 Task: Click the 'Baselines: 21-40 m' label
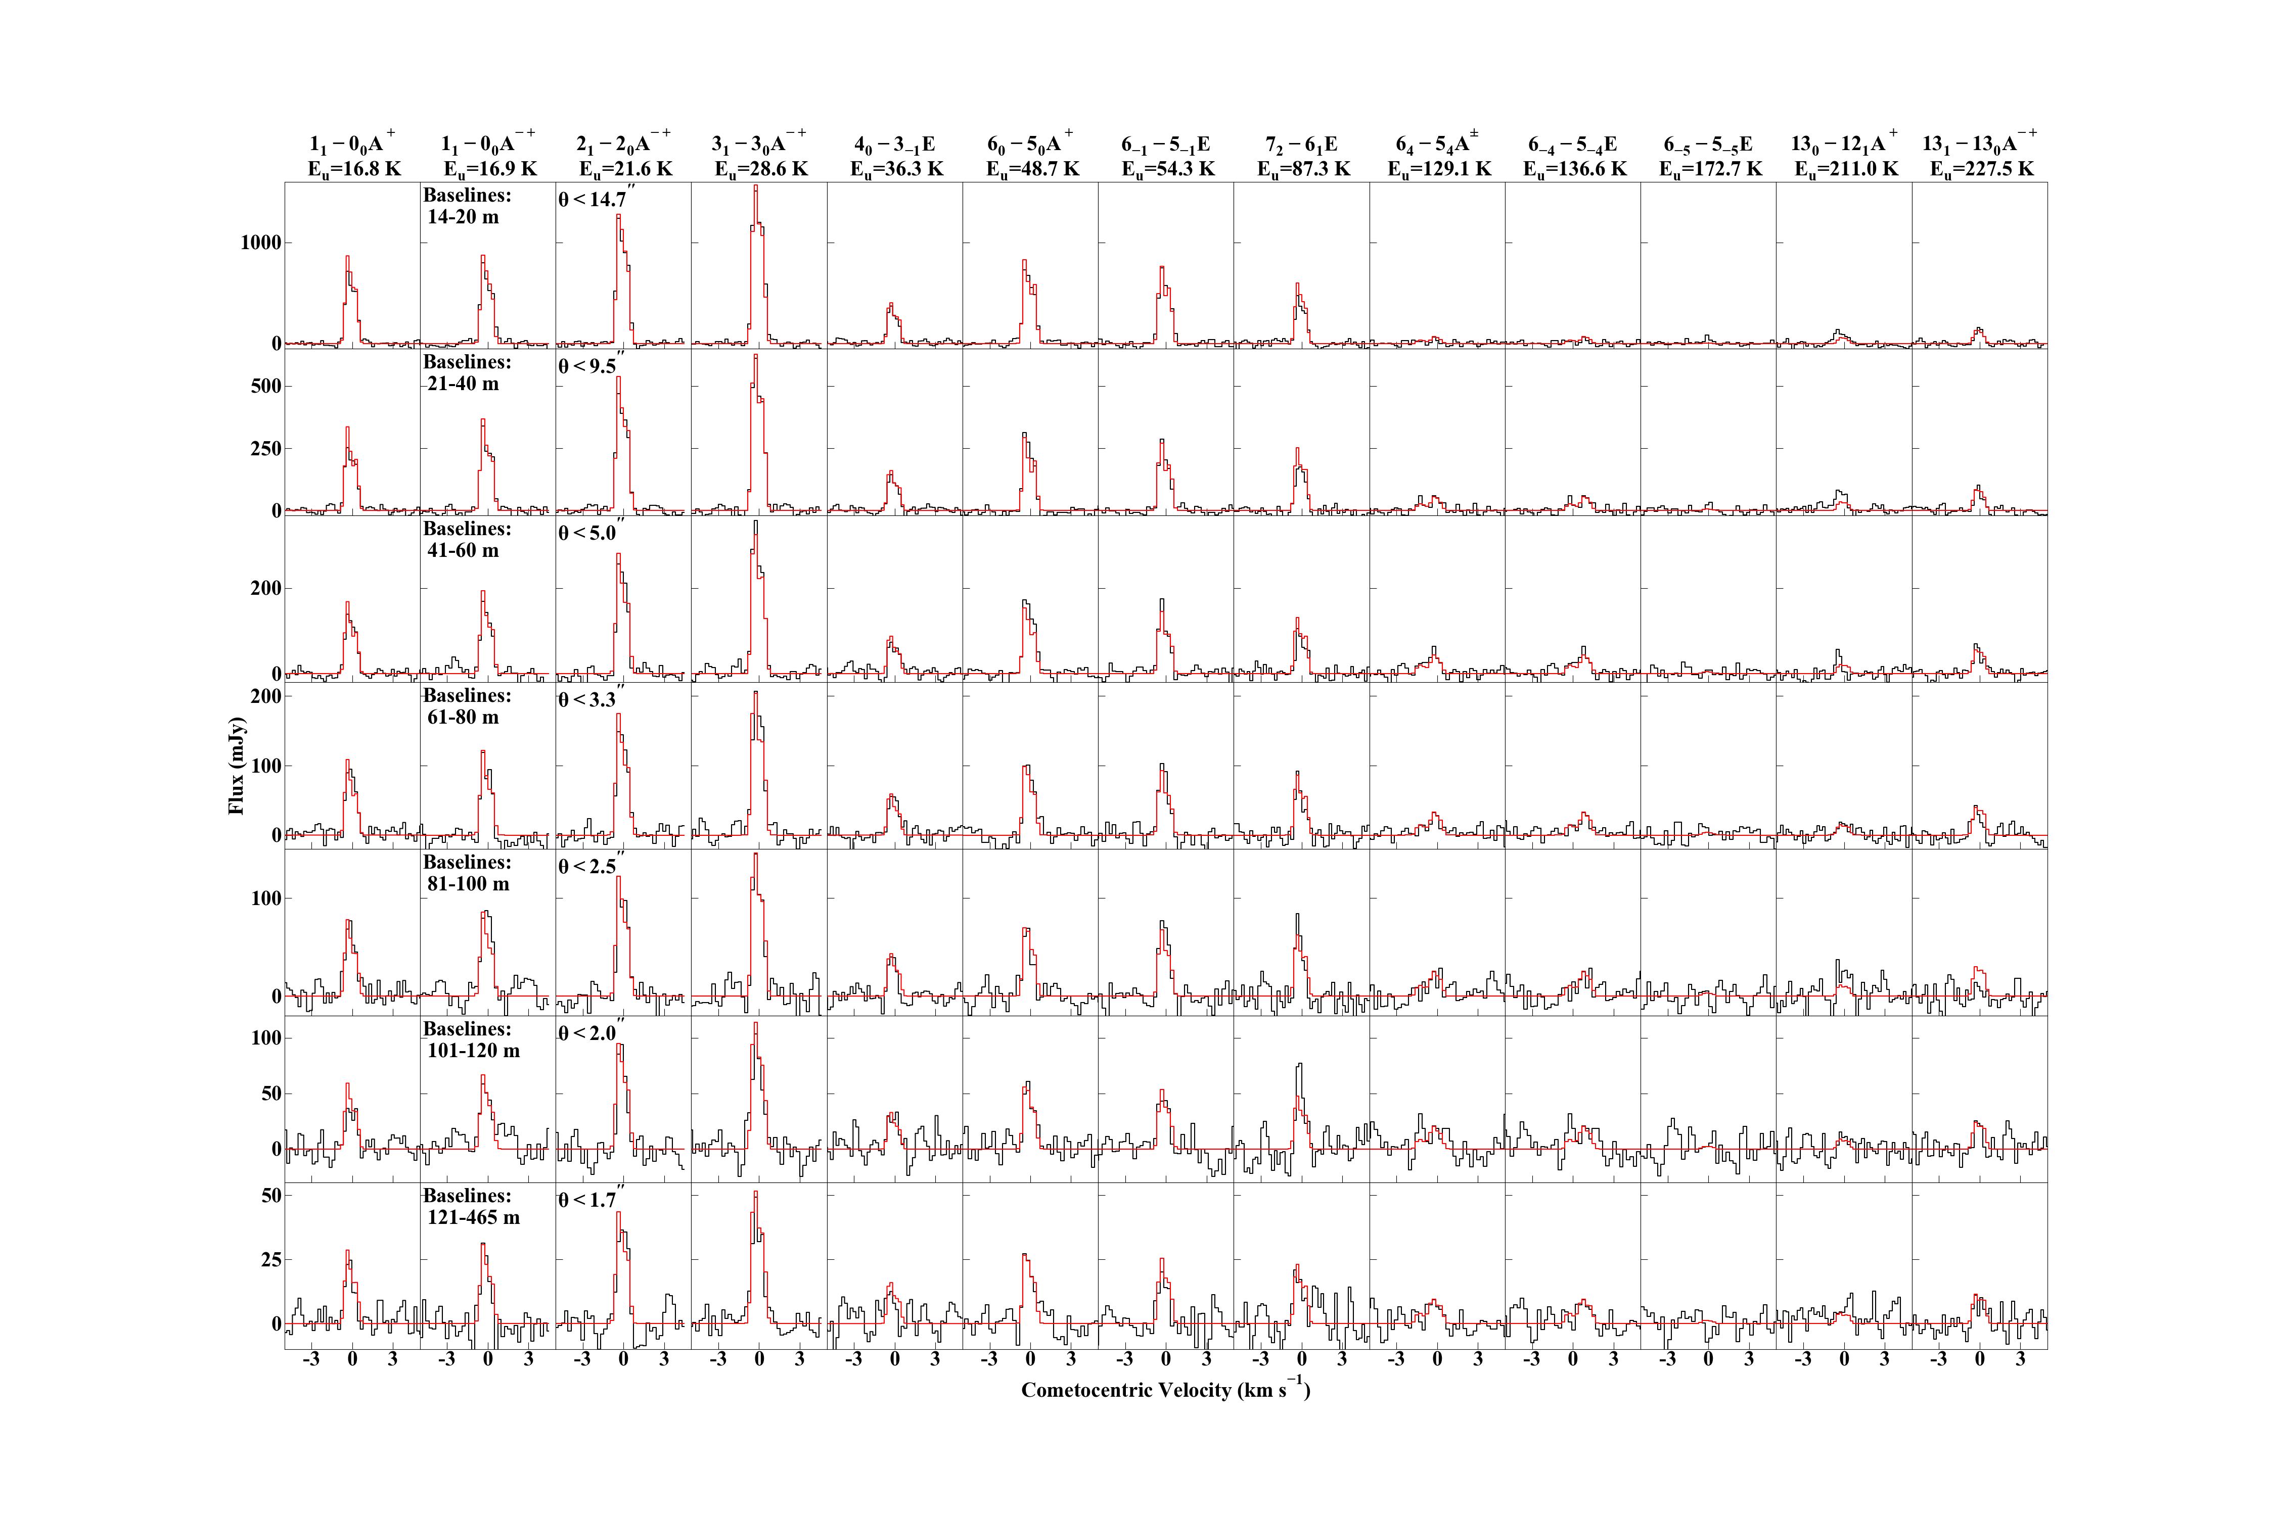click(467, 372)
